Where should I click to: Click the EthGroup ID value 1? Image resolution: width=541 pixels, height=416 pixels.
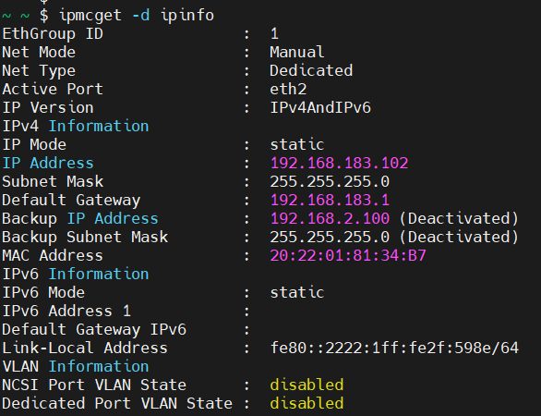click(274, 34)
